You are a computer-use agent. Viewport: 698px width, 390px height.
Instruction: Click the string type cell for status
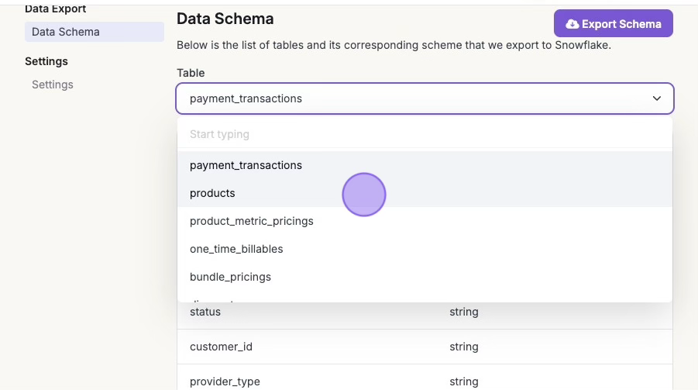(464, 312)
